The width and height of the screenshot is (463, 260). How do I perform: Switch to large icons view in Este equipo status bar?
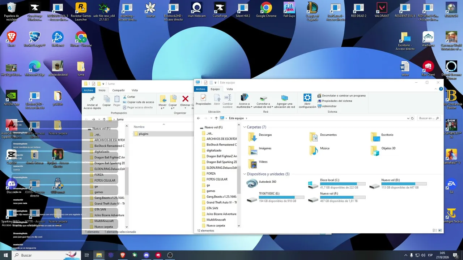click(440, 230)
